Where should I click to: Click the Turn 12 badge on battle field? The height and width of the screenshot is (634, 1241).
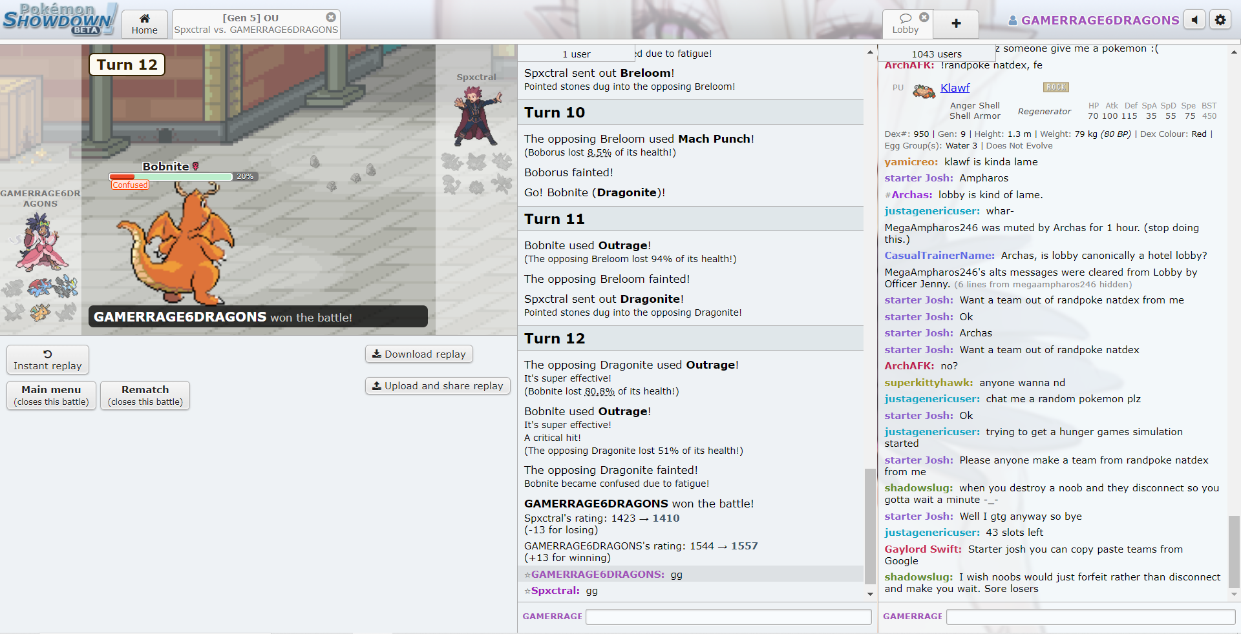pos(127,65)
